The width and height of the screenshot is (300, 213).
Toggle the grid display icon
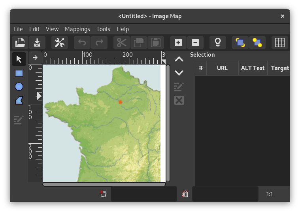pyautogui.click(x=280, y=43)
